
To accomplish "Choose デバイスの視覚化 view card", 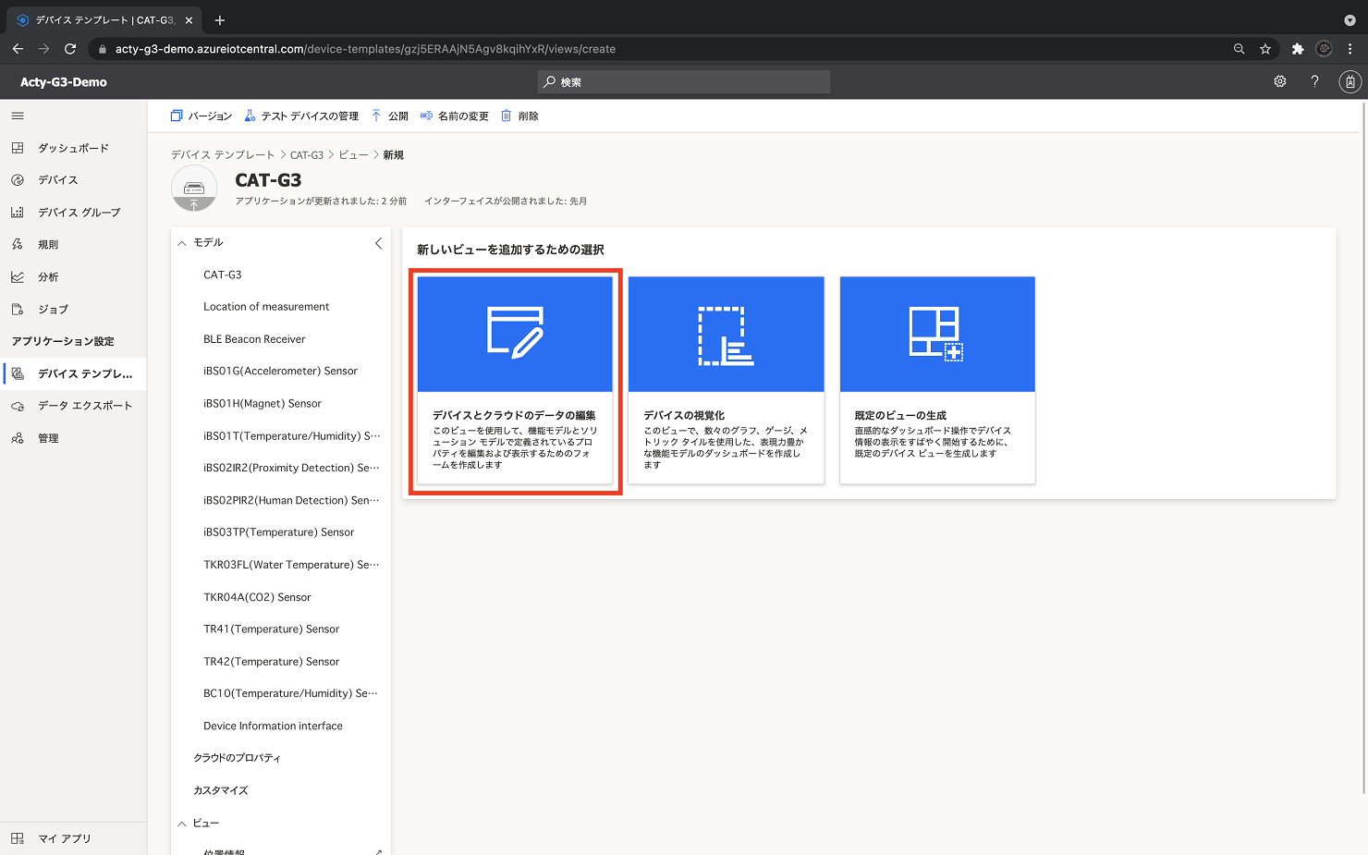I will (x=727, y=380).
